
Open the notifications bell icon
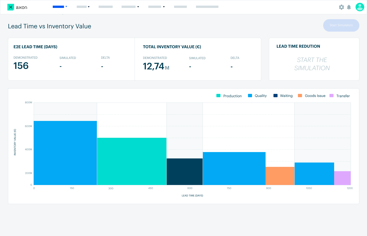coord(349,7)
